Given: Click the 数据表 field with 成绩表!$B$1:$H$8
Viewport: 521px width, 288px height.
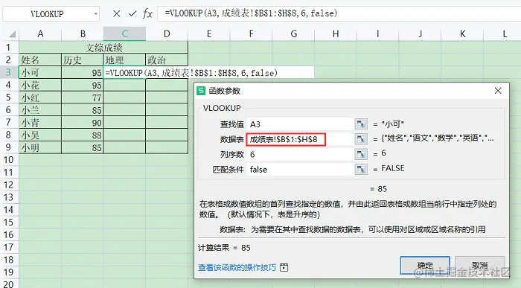Looking at the screenshot, I should pos(301,139).
